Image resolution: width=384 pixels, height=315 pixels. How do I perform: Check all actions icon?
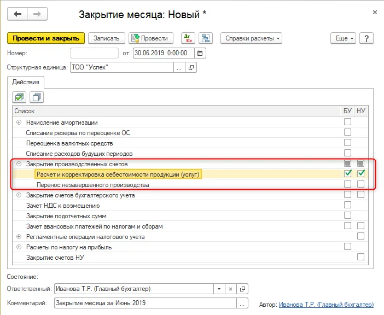tap(19, 97)
